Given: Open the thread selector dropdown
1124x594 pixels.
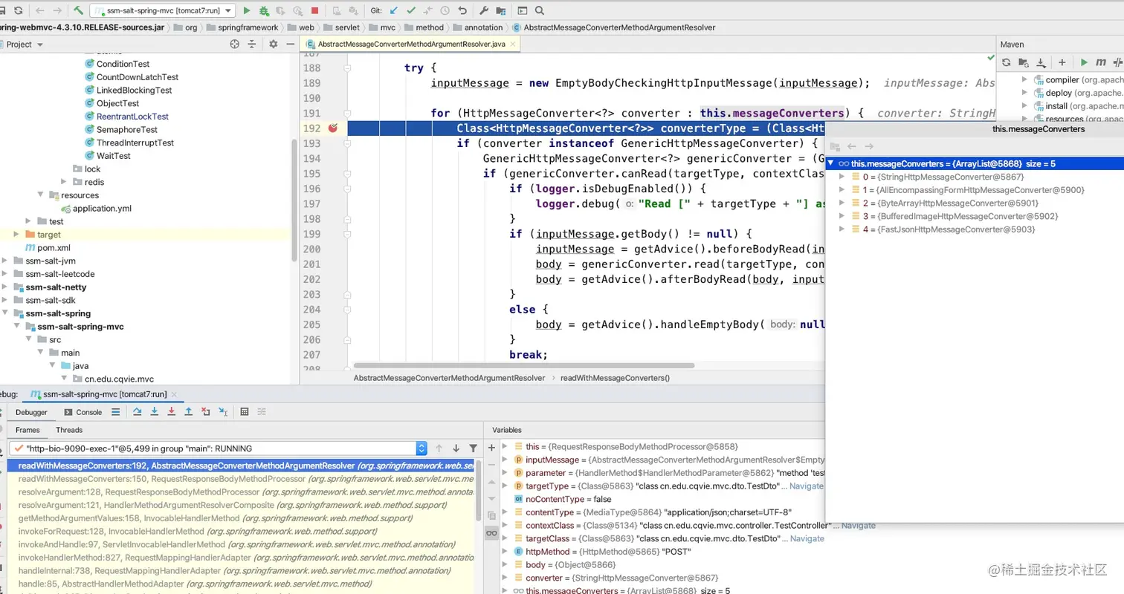Looking at the screenshot, I should pos(421,448).
